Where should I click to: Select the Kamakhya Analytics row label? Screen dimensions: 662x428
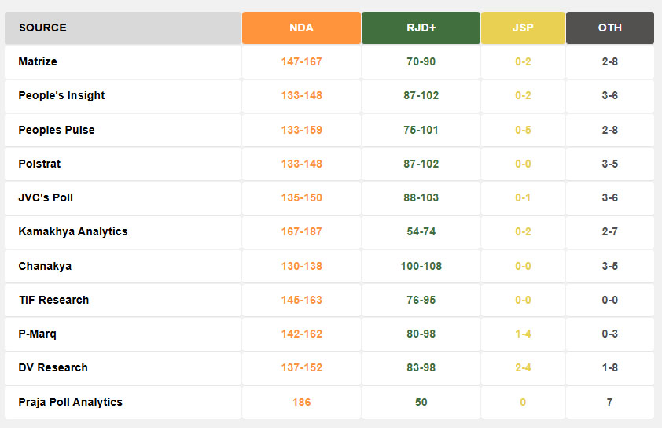pyautogui.click(x=73, y=231)
